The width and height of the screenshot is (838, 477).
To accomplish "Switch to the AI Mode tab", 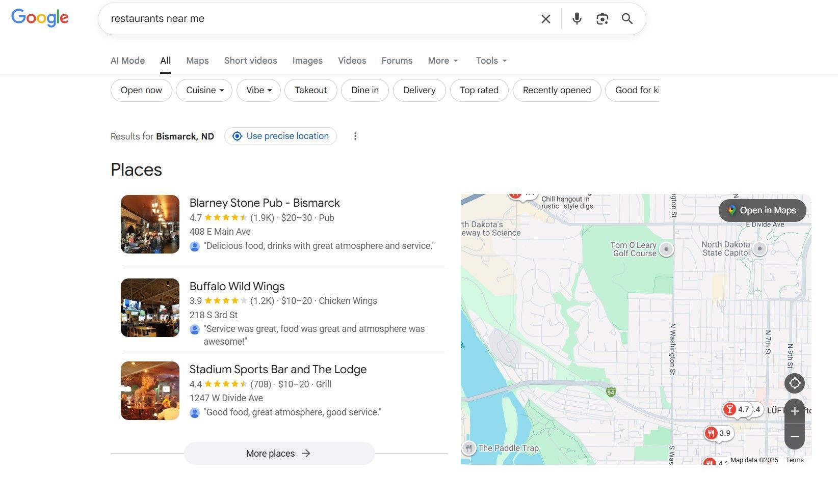I will [127, 61].
